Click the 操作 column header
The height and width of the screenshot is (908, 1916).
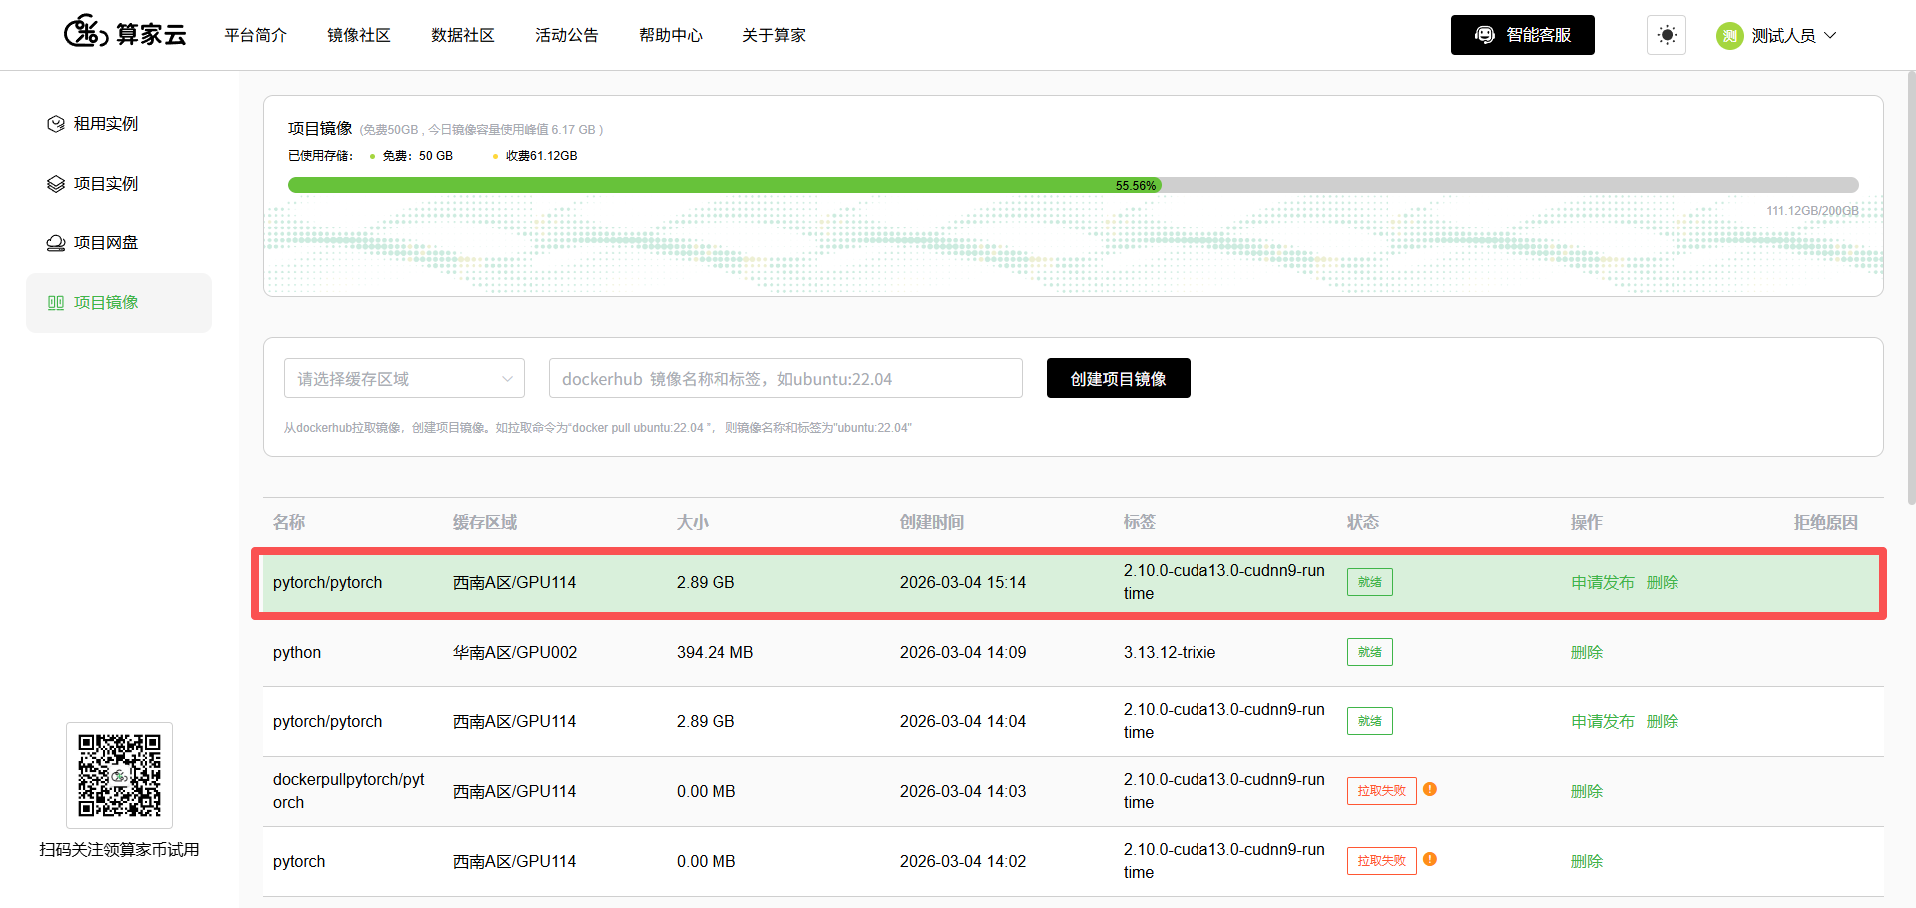(1587, 522)
